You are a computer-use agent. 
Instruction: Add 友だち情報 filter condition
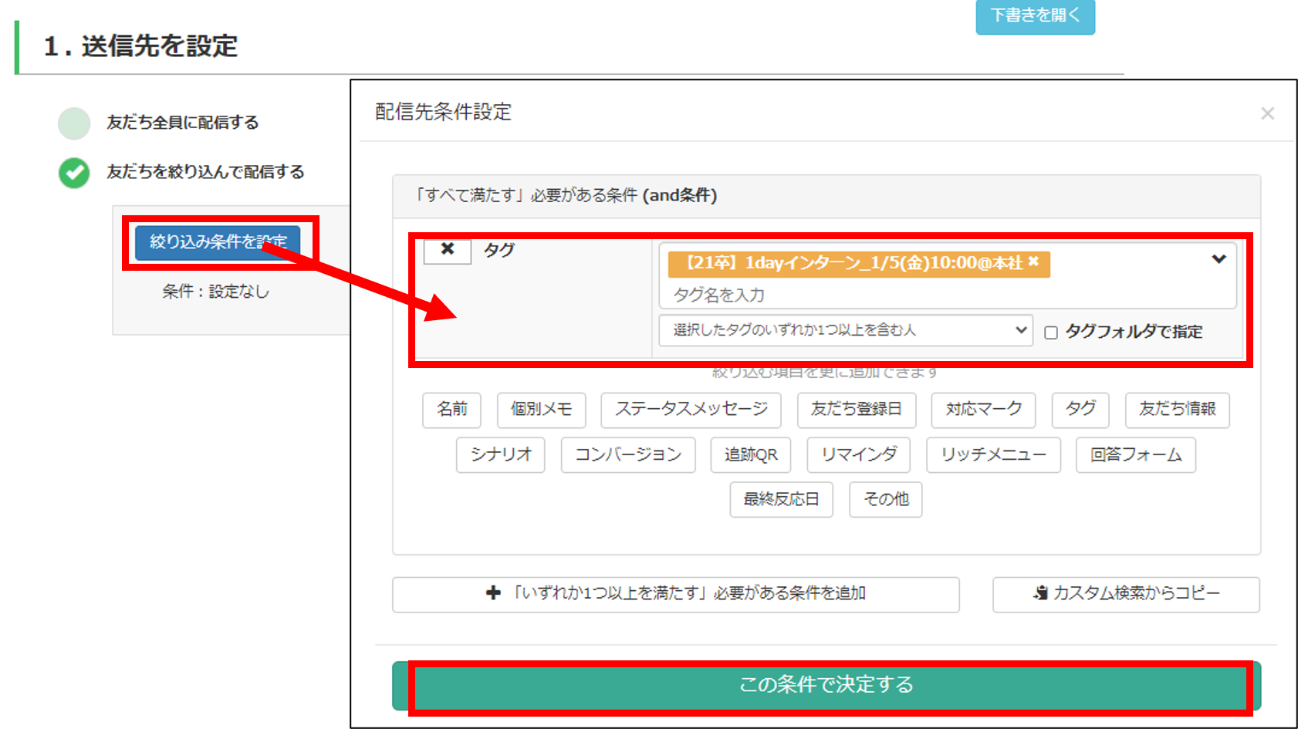point(1177,410)
